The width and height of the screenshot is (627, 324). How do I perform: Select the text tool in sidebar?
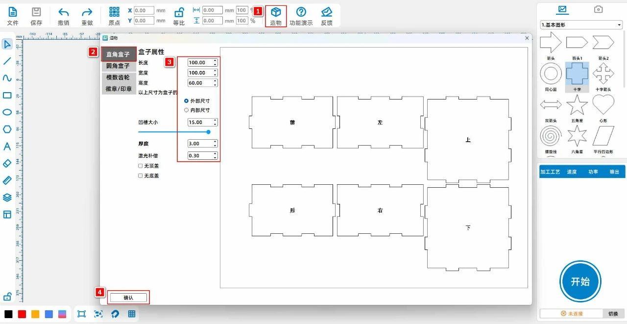[7, 146]
